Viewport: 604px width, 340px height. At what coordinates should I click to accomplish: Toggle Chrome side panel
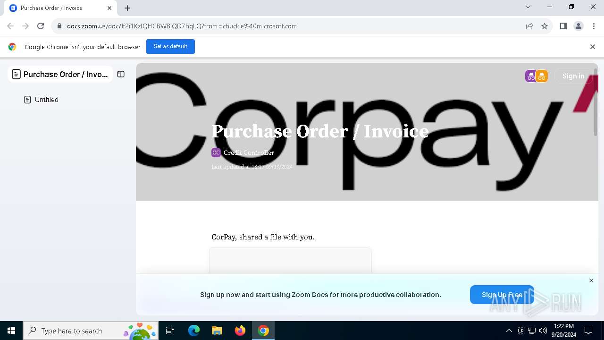pos(563,26)
